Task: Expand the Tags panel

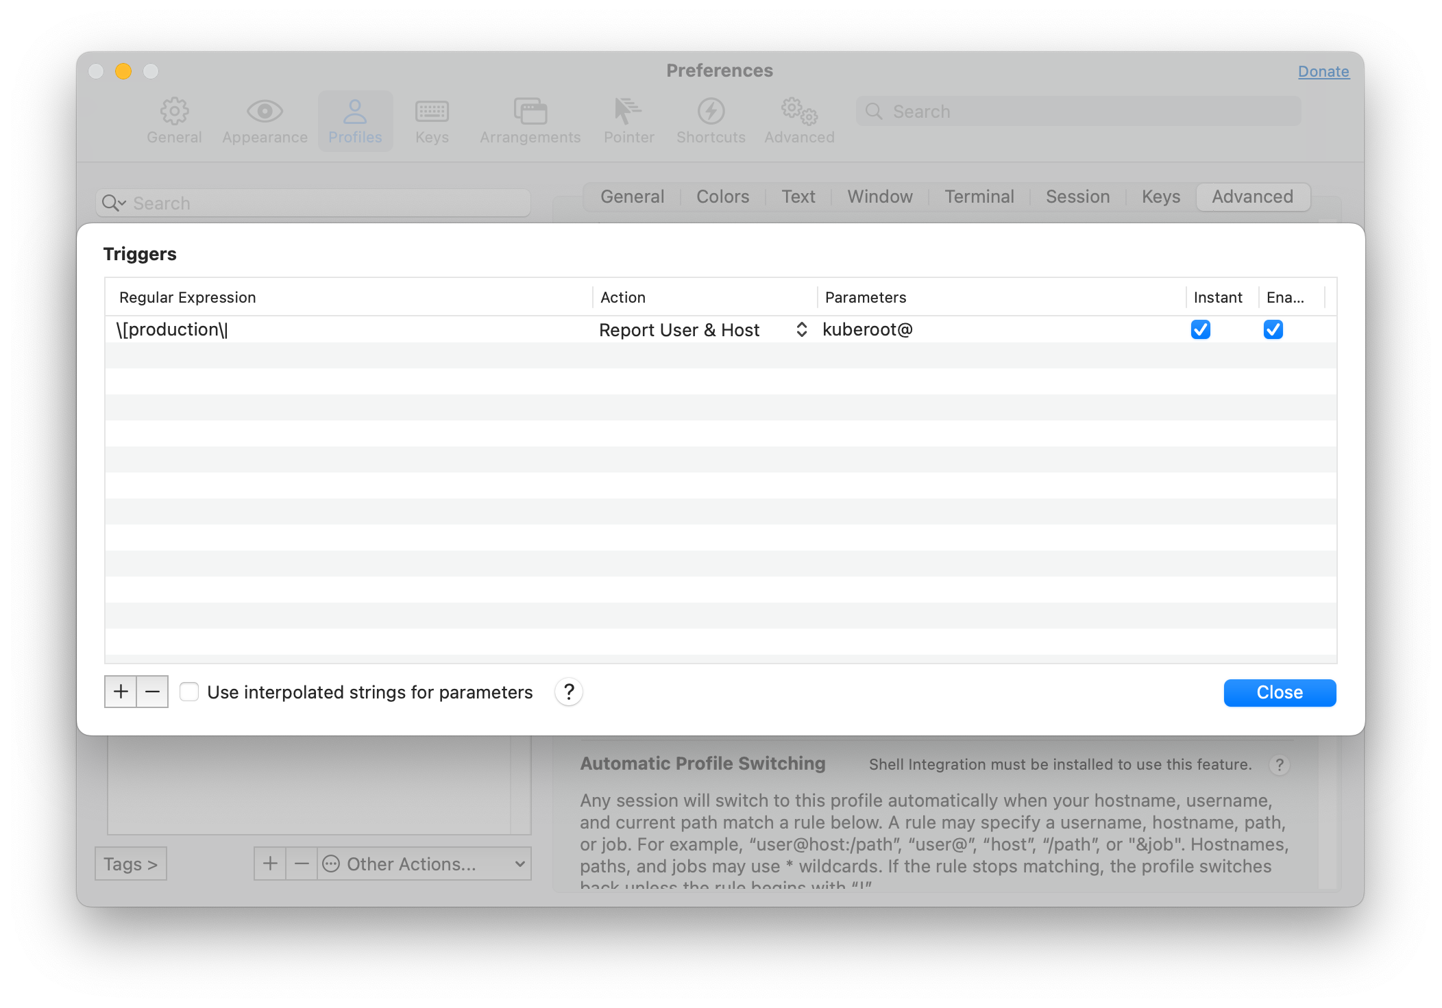Action: pos(131,864)
